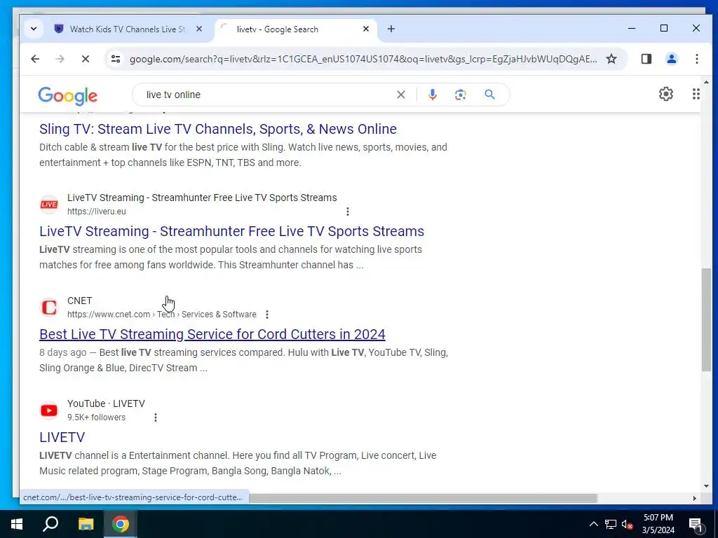Open the Google apps grid
Screen dimensions: 718x538
tap(696, 95)
